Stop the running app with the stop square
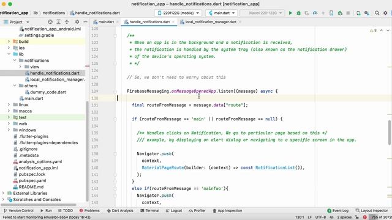 pos(348,13)
